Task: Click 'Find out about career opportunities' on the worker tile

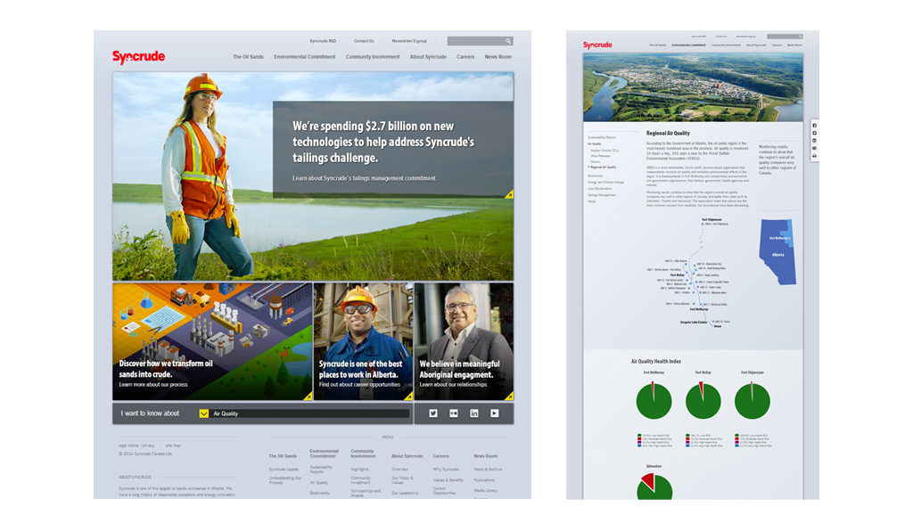Action: click(x=359, y=385)
